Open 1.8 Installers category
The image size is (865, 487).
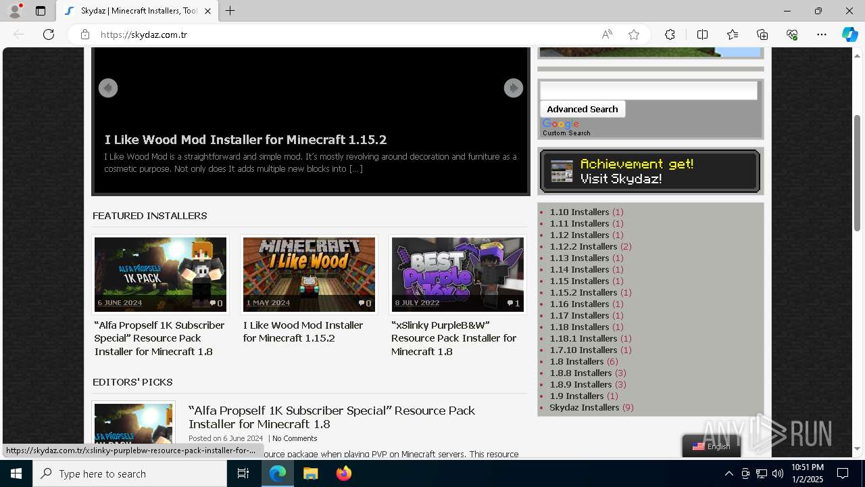coord(576,361)
